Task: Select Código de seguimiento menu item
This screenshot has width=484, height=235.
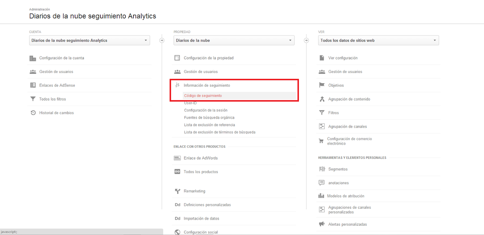Action: tap(203, 96)
